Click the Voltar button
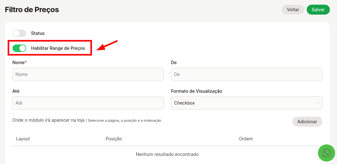Image resolution: width=337 pixels, height=164 pixels. [x=293, y=10]
